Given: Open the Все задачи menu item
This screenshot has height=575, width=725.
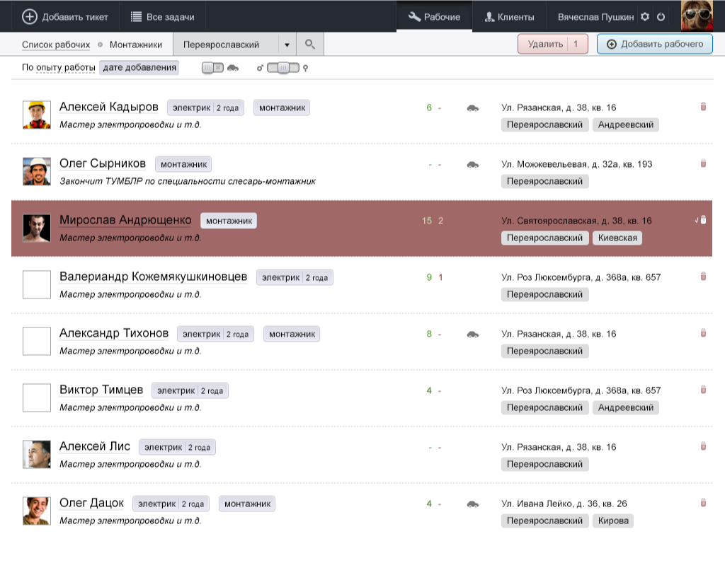Looking at the screenshot, I should coord(162,16).
